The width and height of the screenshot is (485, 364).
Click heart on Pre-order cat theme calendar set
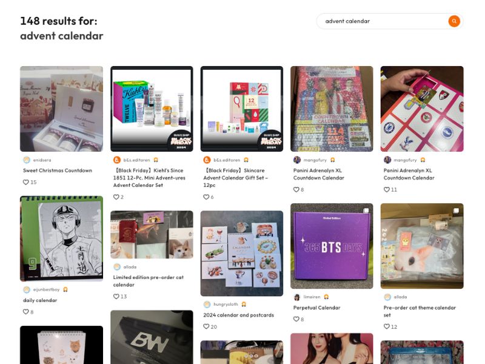click(386, 326)
